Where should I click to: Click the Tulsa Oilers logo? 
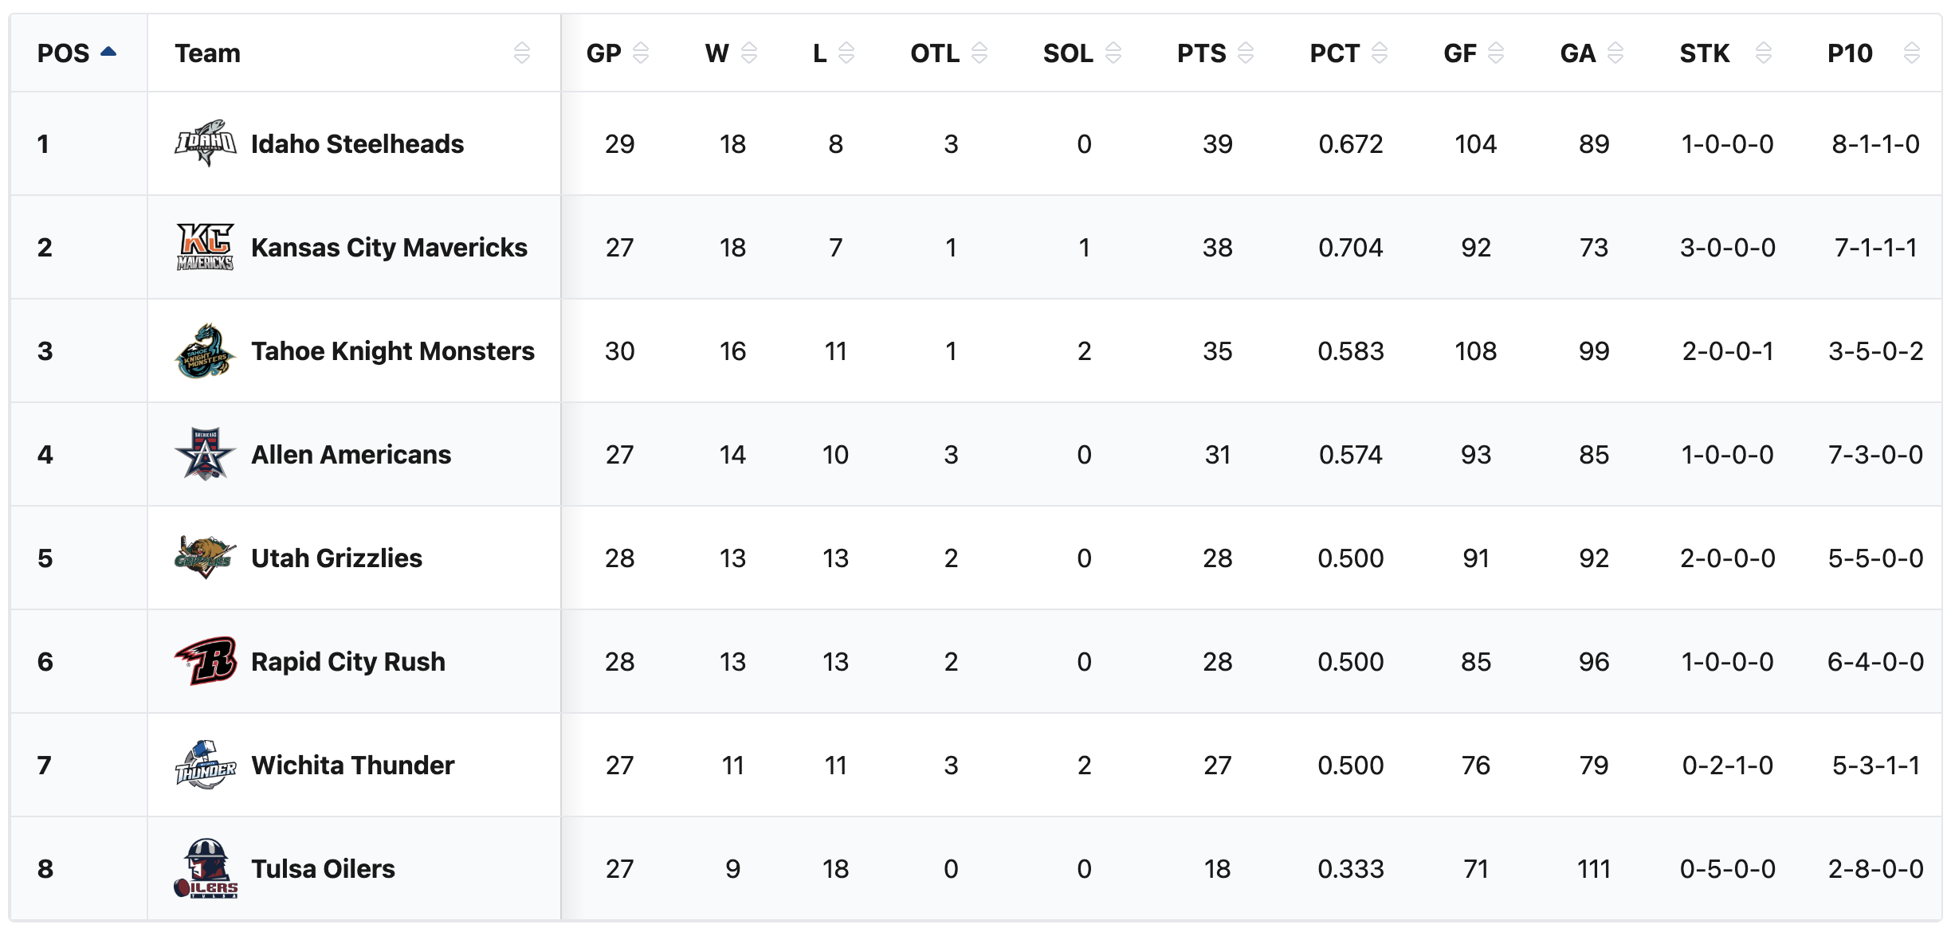point(205,868)
